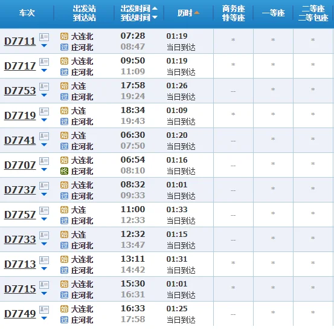This screenshot has height=330, width=334.
Task: Click the ID card icon beside D7741
Action: (44, 136)
